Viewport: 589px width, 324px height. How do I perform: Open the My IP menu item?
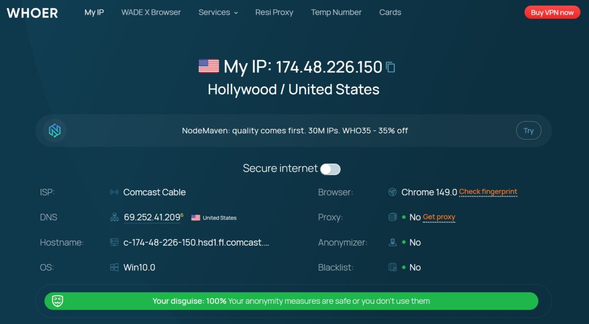94,12
